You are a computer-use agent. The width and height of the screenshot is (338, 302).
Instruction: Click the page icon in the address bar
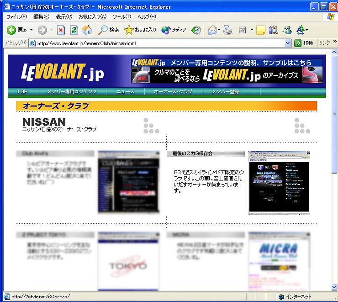click(x=32, y=43)
